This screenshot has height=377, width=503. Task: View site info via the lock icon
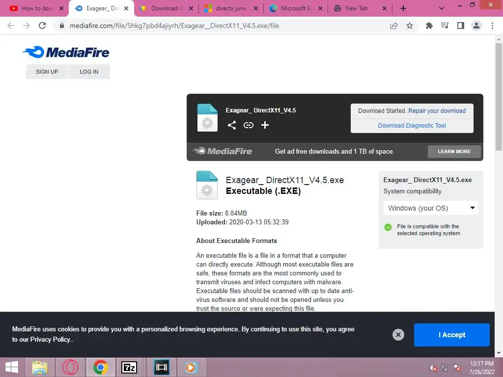(62, 26)
